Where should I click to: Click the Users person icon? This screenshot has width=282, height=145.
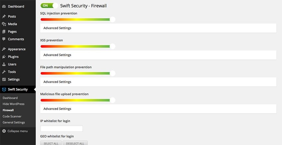tap(4, 64)
